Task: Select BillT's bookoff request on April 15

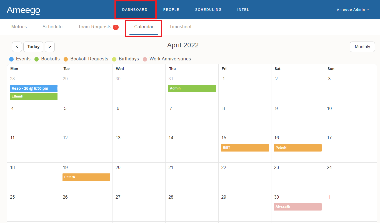Action: tap(245, 148)
